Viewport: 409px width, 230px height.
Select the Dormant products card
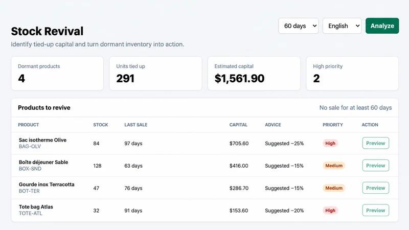[x=57, y=74]
